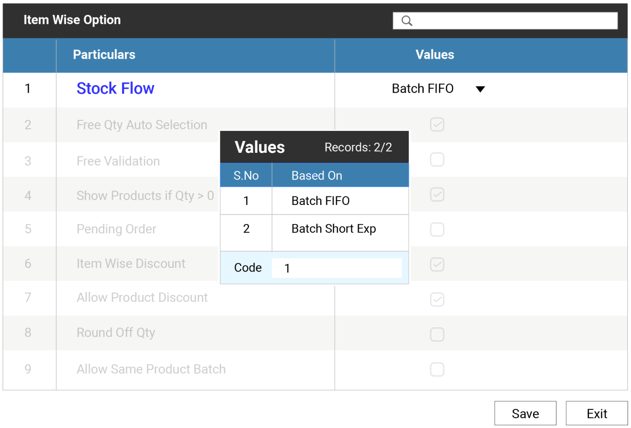Open the Stock Flow values dropdown arrow
The image size is (631, 428).
pyautogui.click(x=480, y=89)
